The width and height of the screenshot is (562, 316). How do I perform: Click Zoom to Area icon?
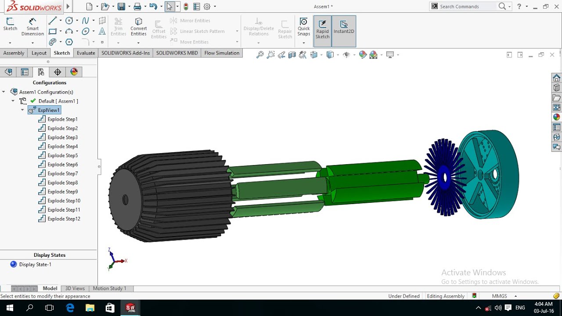[270, 55]
